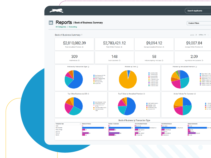Click the refresh icon beside just now

click(196, 35)
